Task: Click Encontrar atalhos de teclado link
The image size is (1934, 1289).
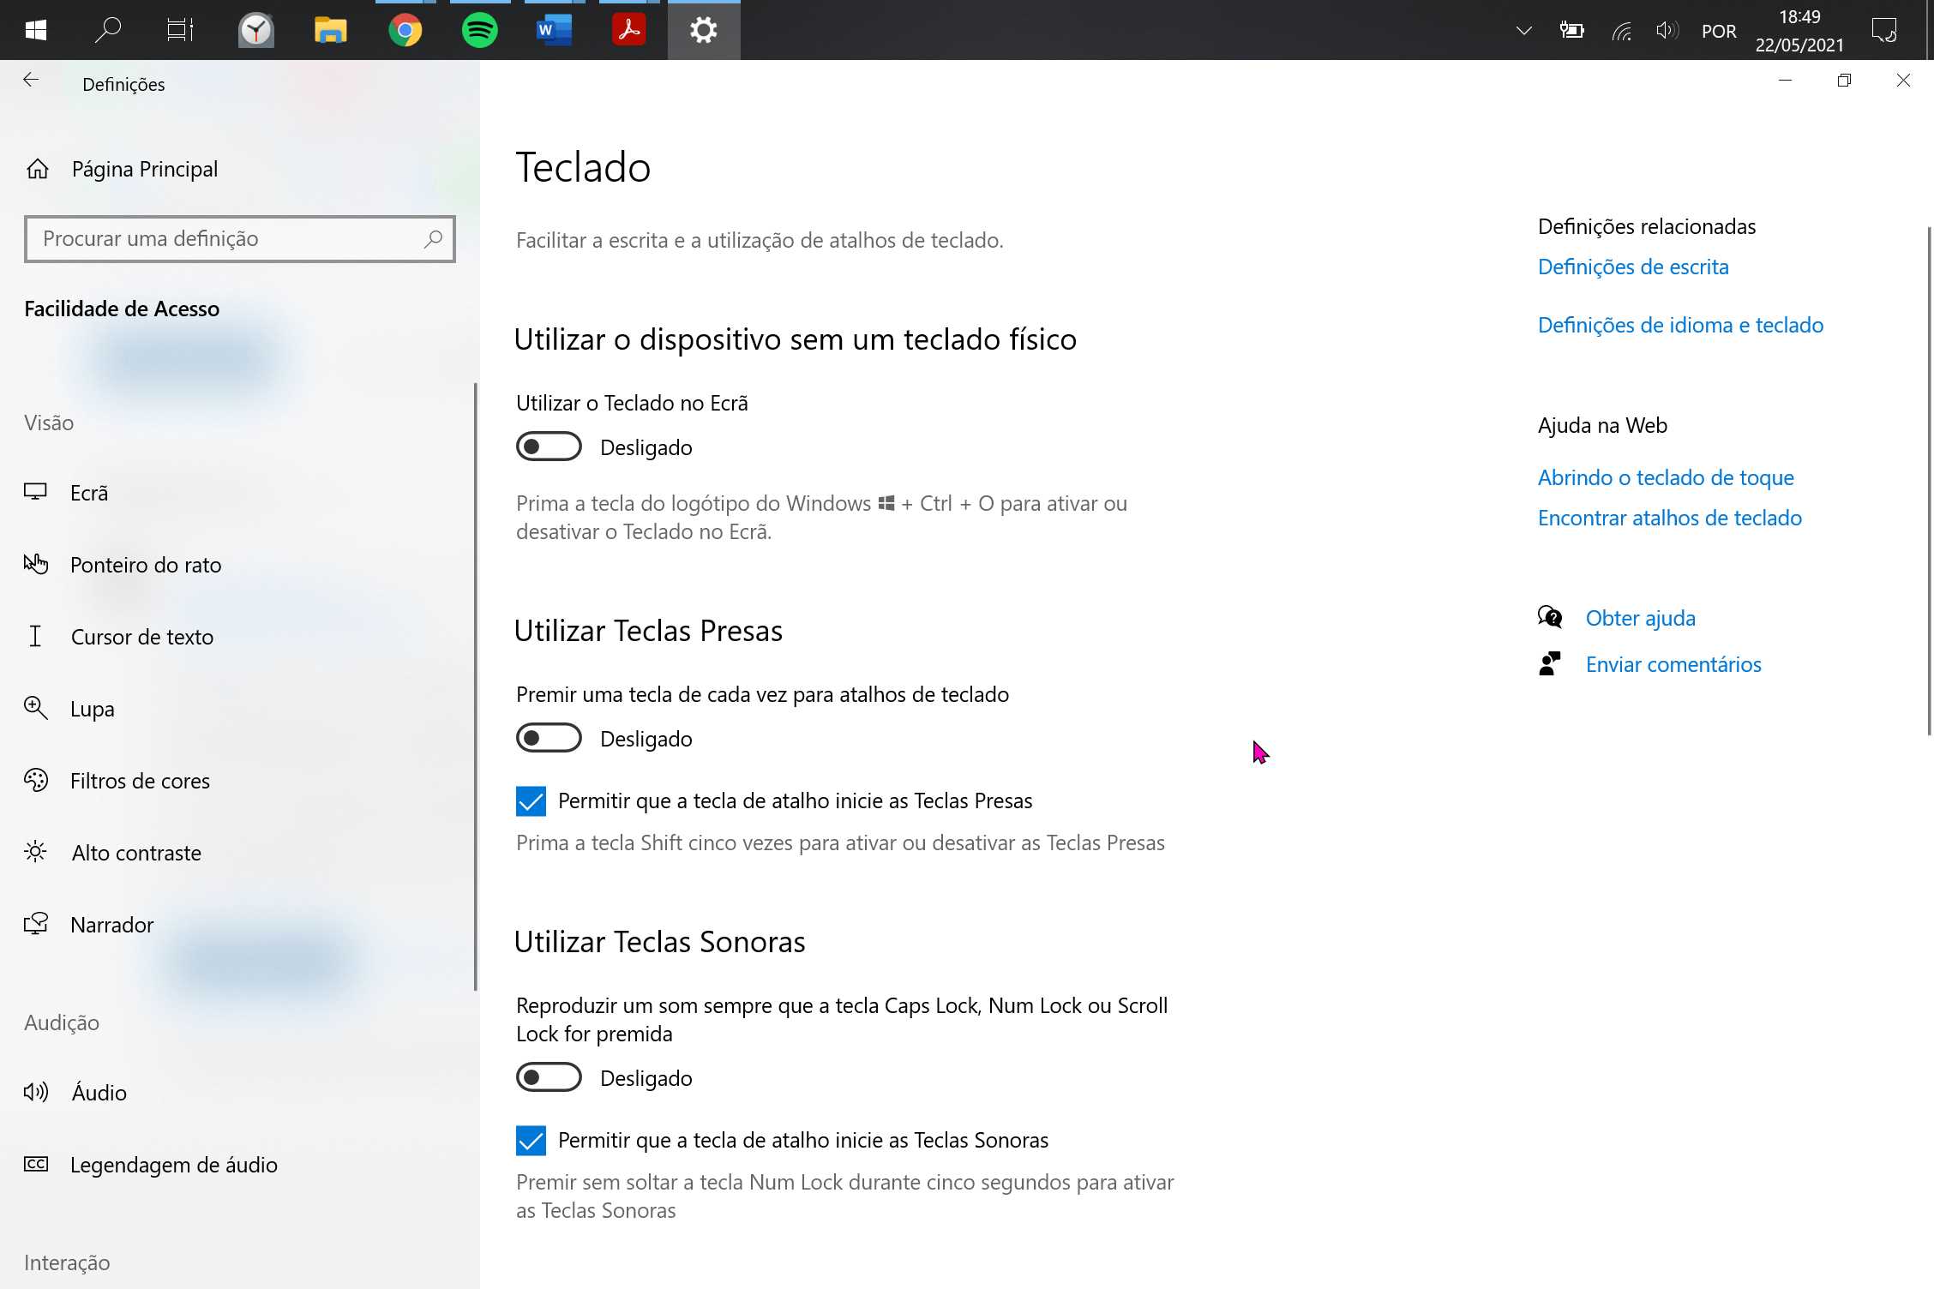Action: tap(1669, 518)
